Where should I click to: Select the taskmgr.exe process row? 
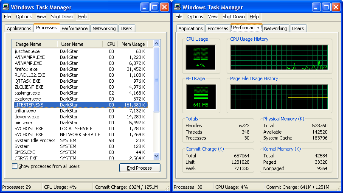coord(81,93)
